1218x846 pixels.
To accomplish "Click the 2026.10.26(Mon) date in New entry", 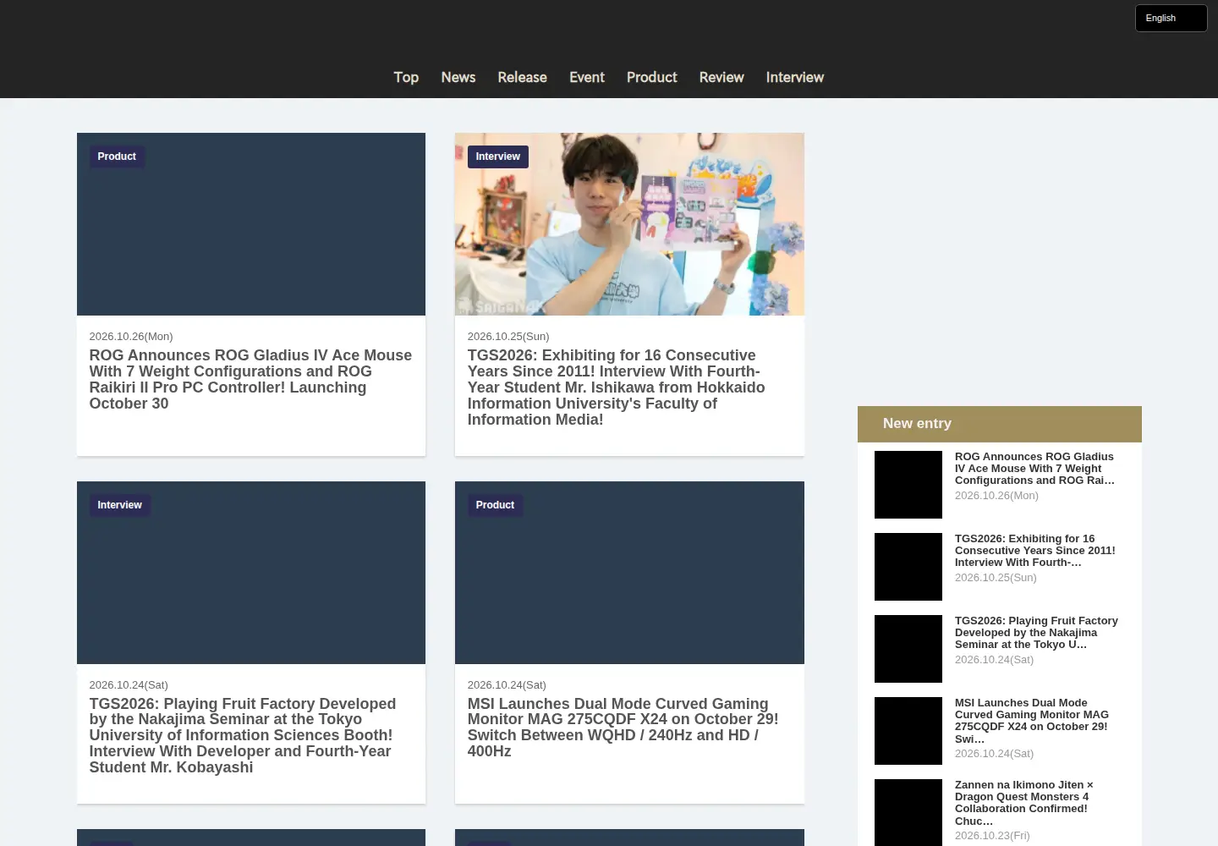I will pos(996,496).
